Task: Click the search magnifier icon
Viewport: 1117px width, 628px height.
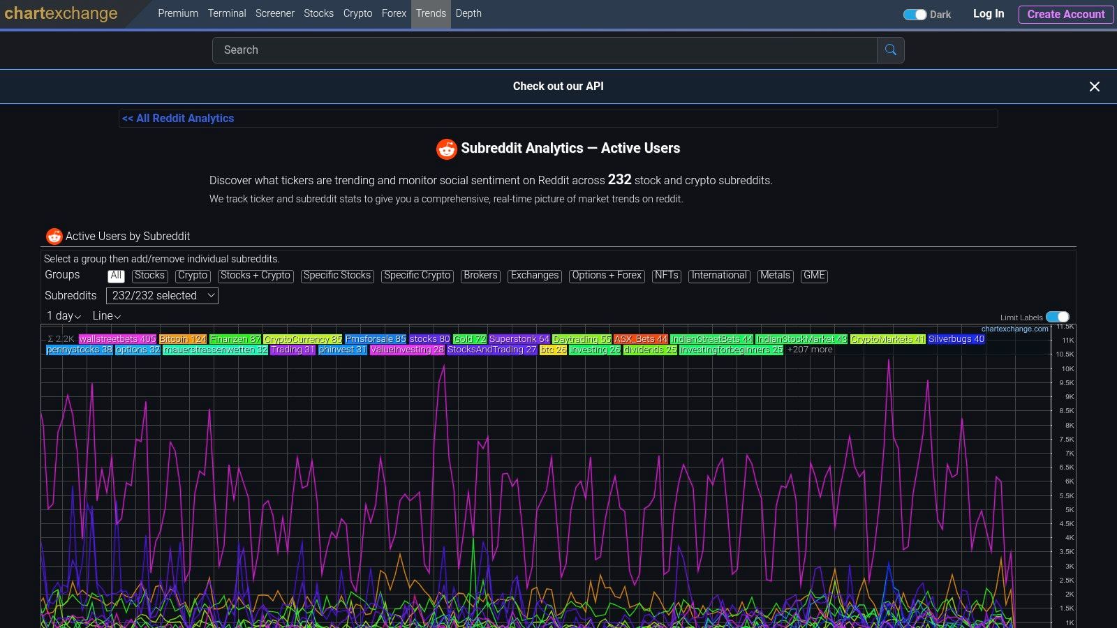Action: tap(890, 50)
